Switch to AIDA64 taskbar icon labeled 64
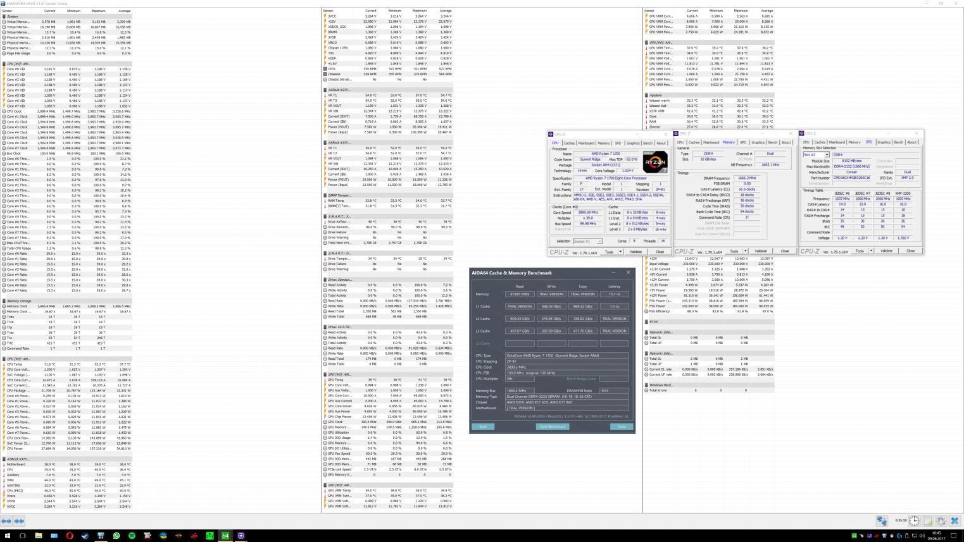Image resolution: width=964 pixels, height=542 pixels. pyautogui.click(x=225, y=535)
